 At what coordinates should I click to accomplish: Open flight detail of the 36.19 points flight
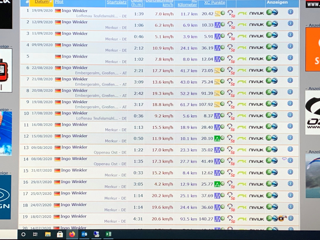[x=269, y=47]
